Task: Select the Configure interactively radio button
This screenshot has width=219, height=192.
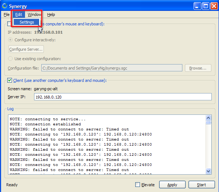Action: (11, 40)
